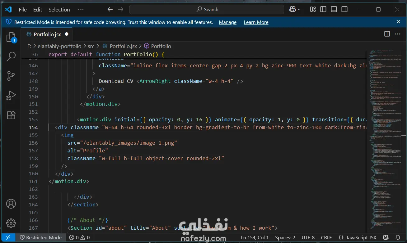Click Ln 154, Col 1 status item
This screenshot has width=407, height=243.
pyautogui.click(x=255, y=237)
